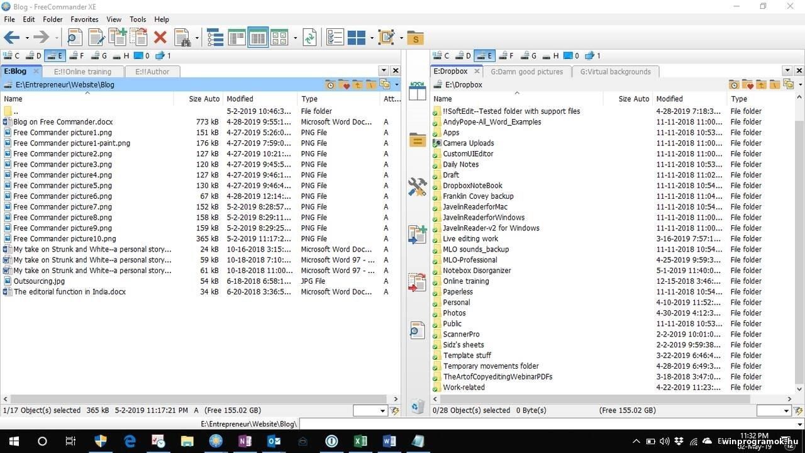
Task: Select drive C in left drive bar
Action: [x=11, y=55]
